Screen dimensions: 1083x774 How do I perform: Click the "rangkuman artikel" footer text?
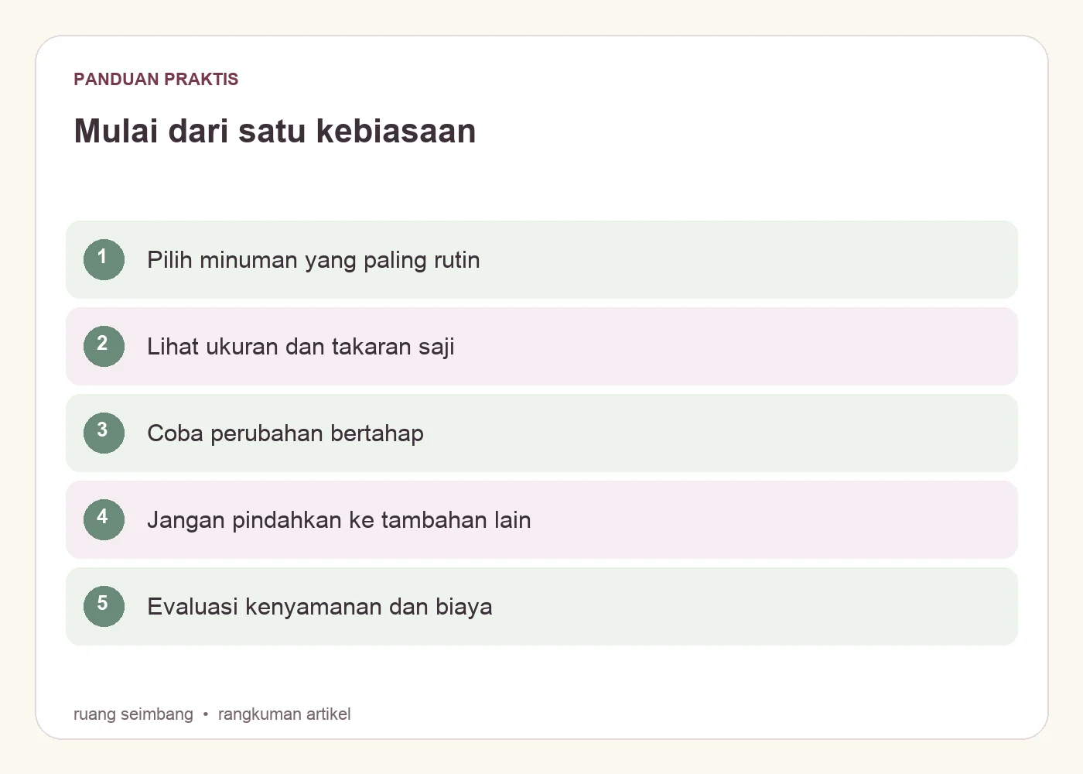pos(284,714)
